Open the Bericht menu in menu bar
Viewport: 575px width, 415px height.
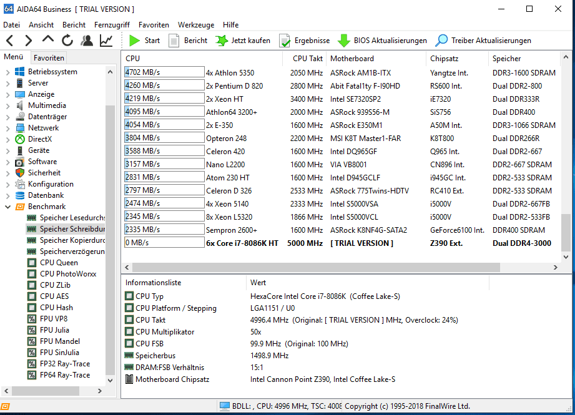coord(74,25)
